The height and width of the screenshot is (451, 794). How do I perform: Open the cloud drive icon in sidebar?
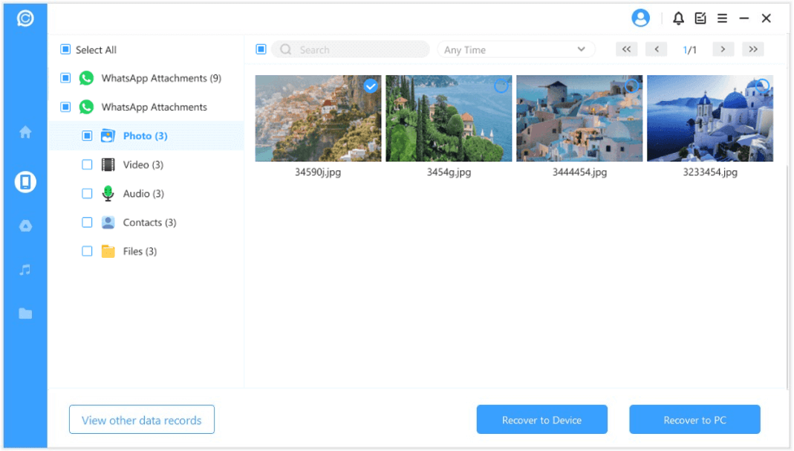point(25,226)
